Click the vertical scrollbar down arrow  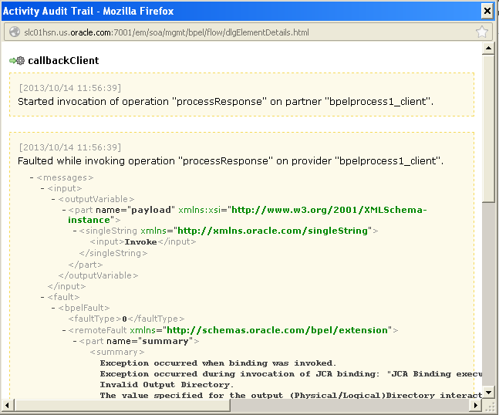488,392
